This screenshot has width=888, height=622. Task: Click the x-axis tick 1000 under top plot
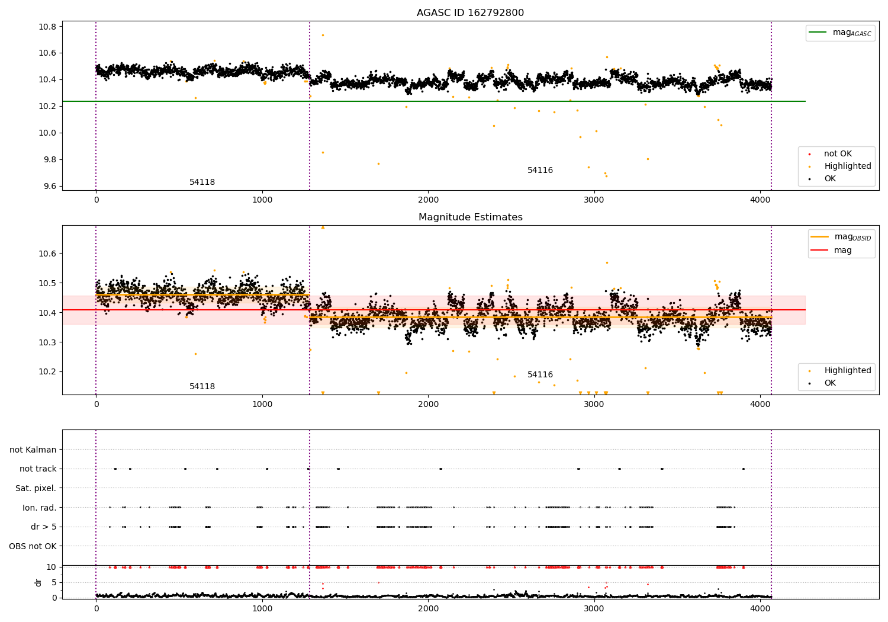point(262,200)
